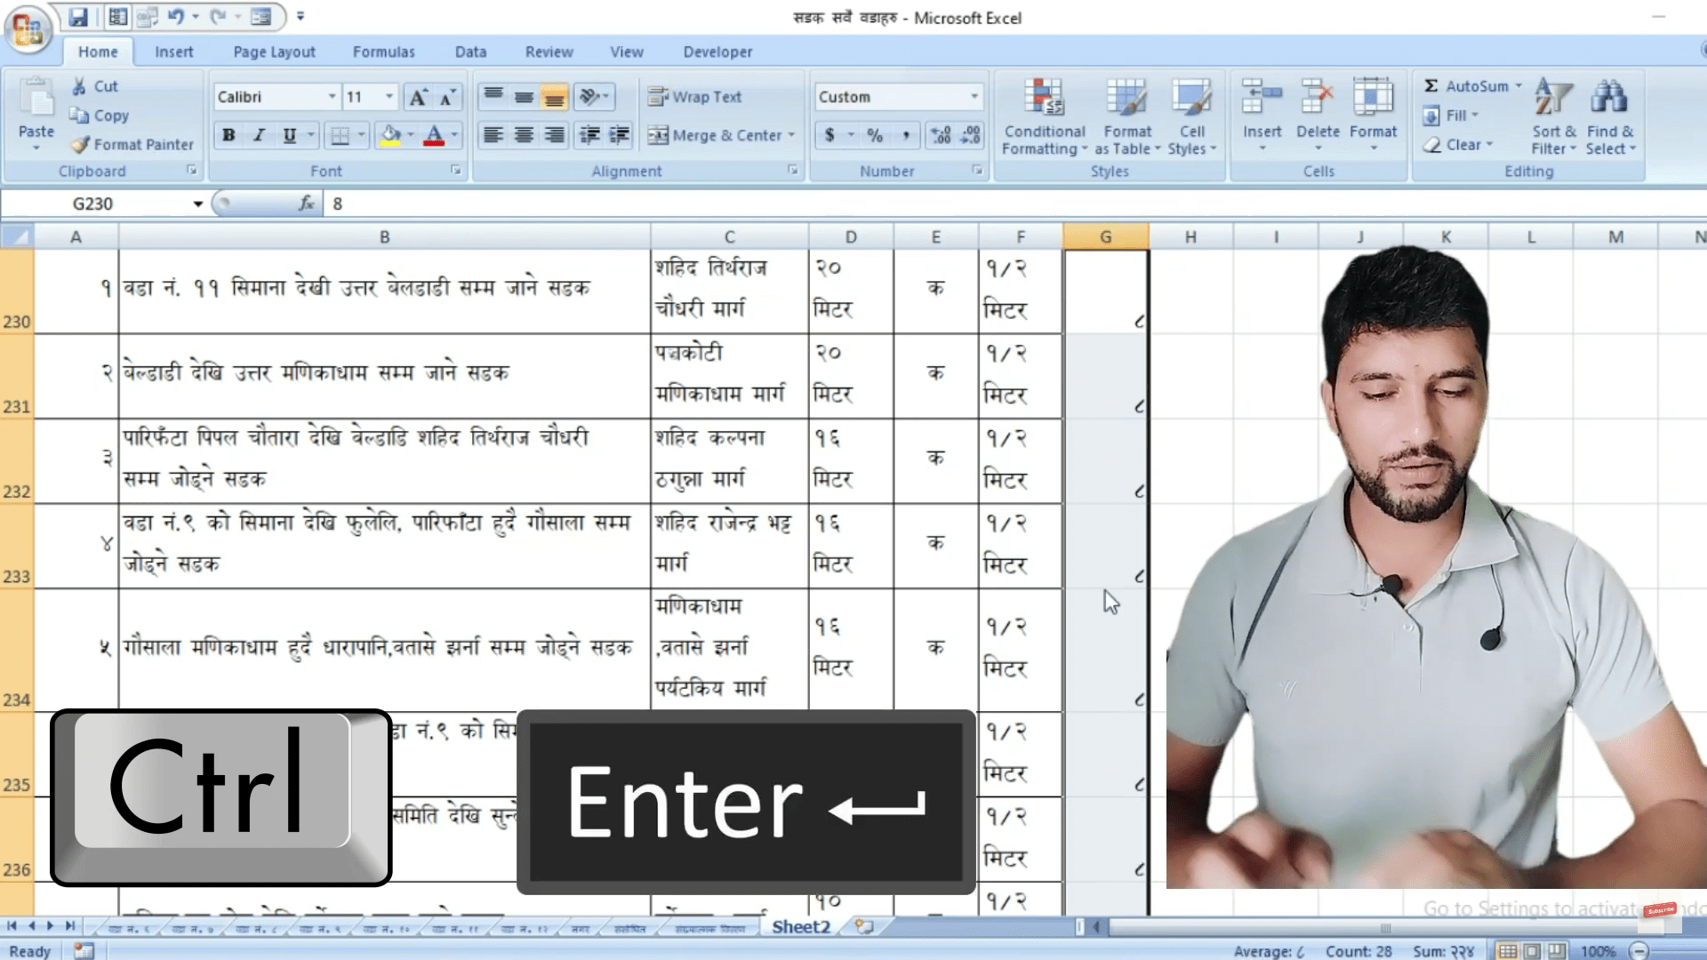This screenshot has height=960, width=1707.
Task: Open the font name dropdown
Action: coord(332,97)
